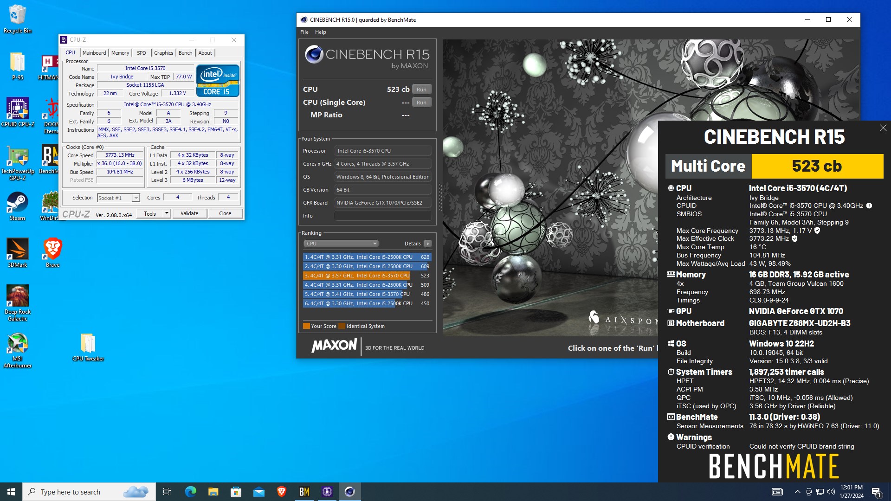Click the Info field in Your System
This screenshot has height=501, width=891.
point(383,216)
